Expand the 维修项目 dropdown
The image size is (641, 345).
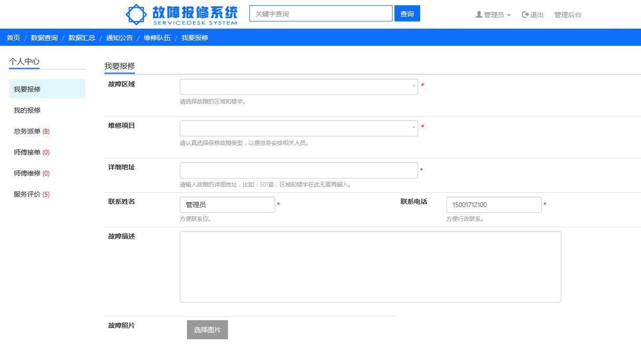coord(299,128)
